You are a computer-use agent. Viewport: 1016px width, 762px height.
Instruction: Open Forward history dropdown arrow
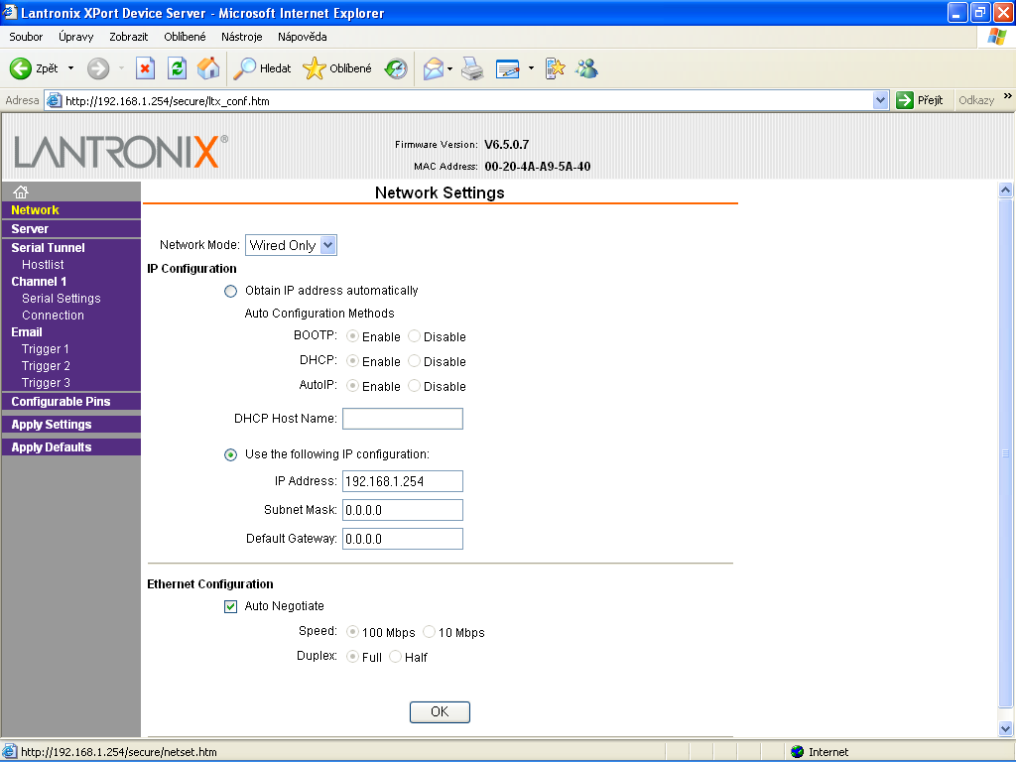tap(121, 68)
